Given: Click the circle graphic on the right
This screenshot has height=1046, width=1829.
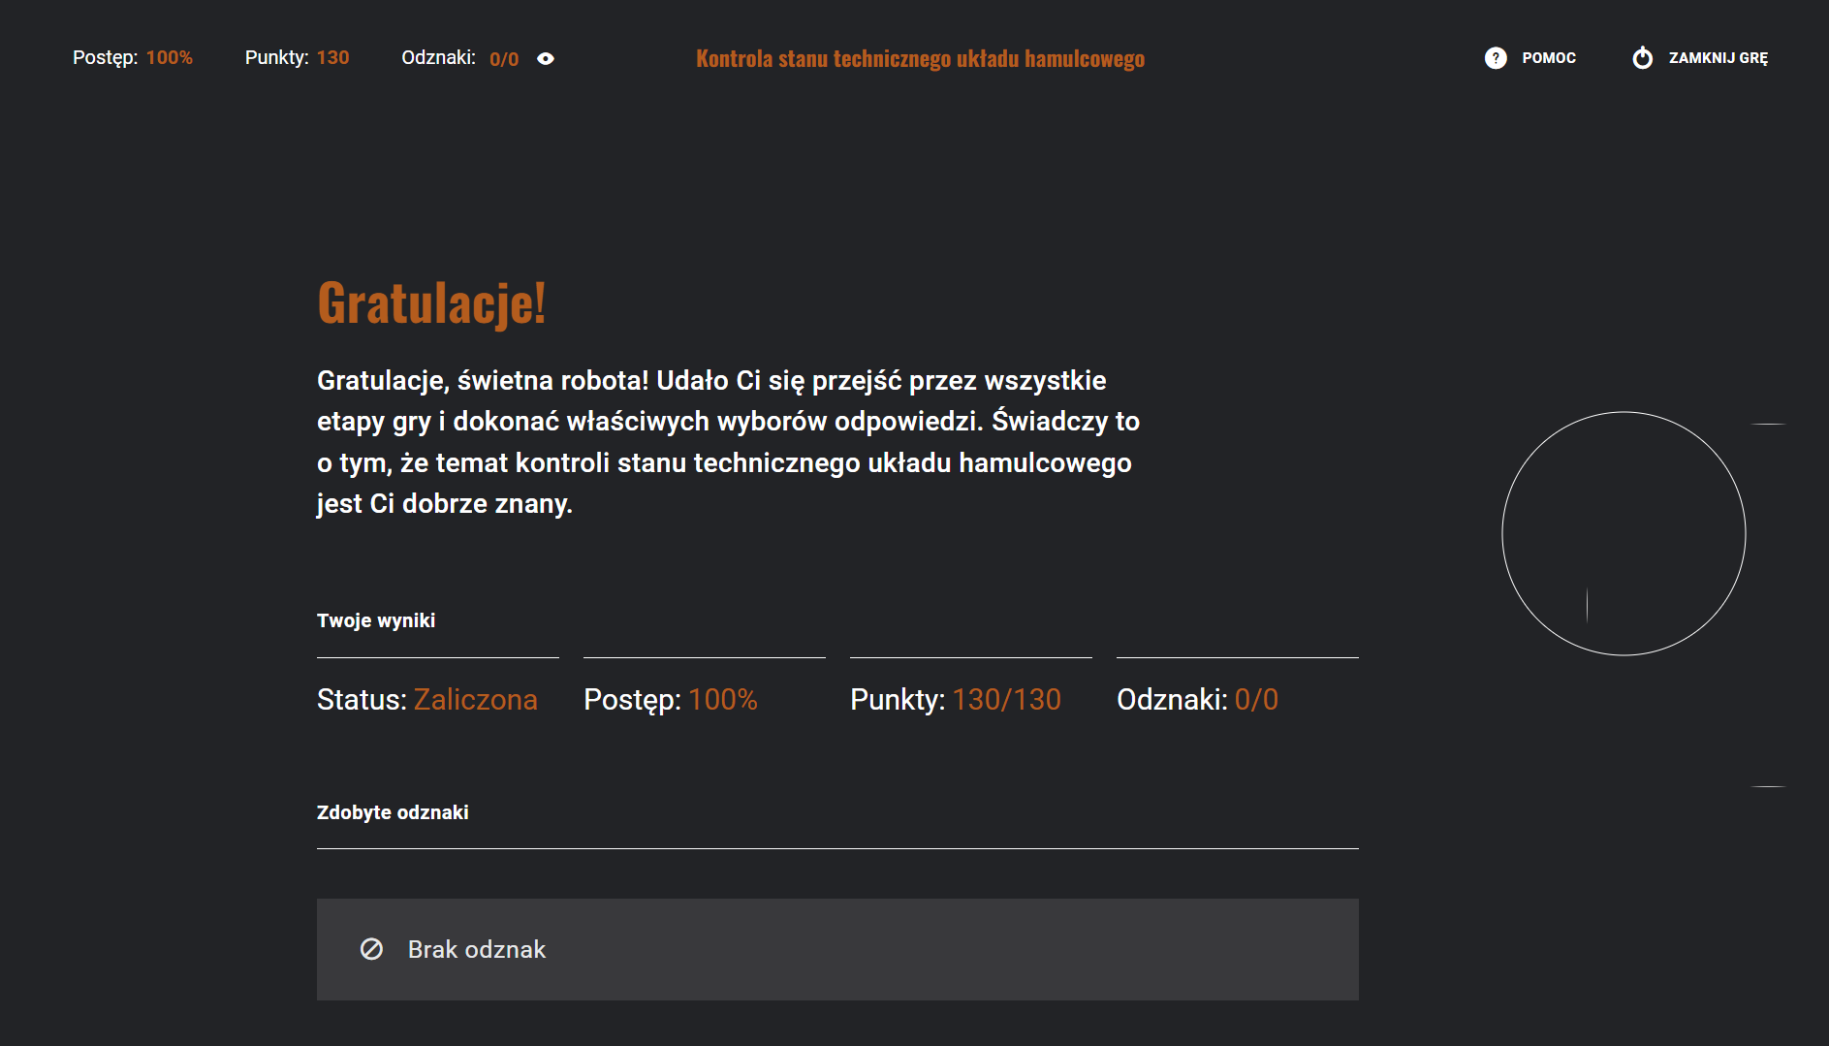Looking at the screenshot, I should [x=1623, y=534].
